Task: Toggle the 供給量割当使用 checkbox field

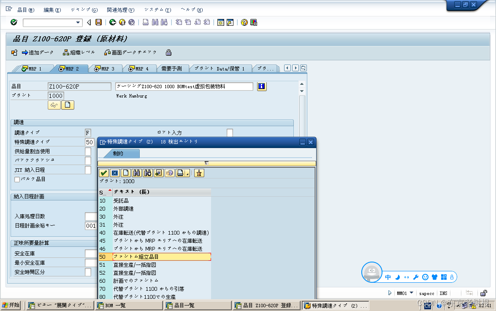Action: [88, 151]
